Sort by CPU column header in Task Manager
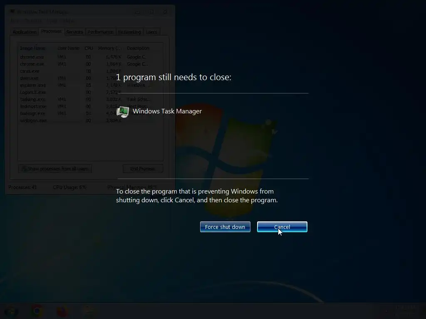Image resolution: width=426 pixels, height=319 pixels. pos(89,48)
